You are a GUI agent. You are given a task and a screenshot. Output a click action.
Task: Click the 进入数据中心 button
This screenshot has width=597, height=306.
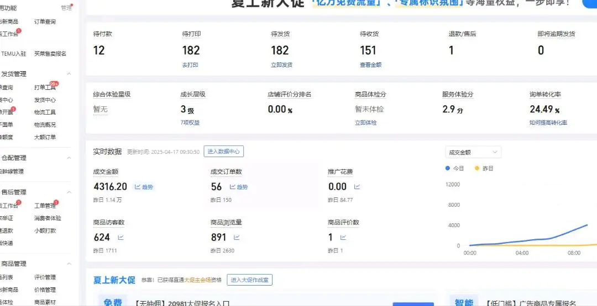223,151
